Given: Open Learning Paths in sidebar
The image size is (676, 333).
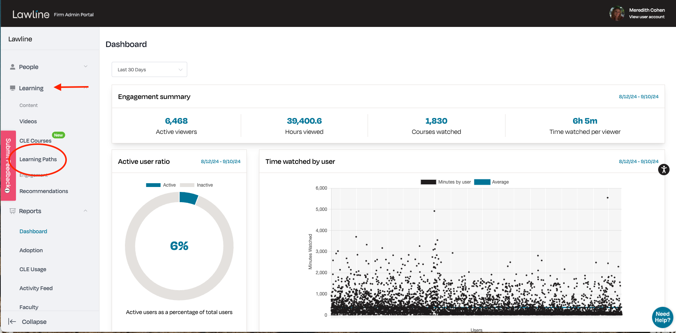Looking at the screenshot, I should (38, 159).
